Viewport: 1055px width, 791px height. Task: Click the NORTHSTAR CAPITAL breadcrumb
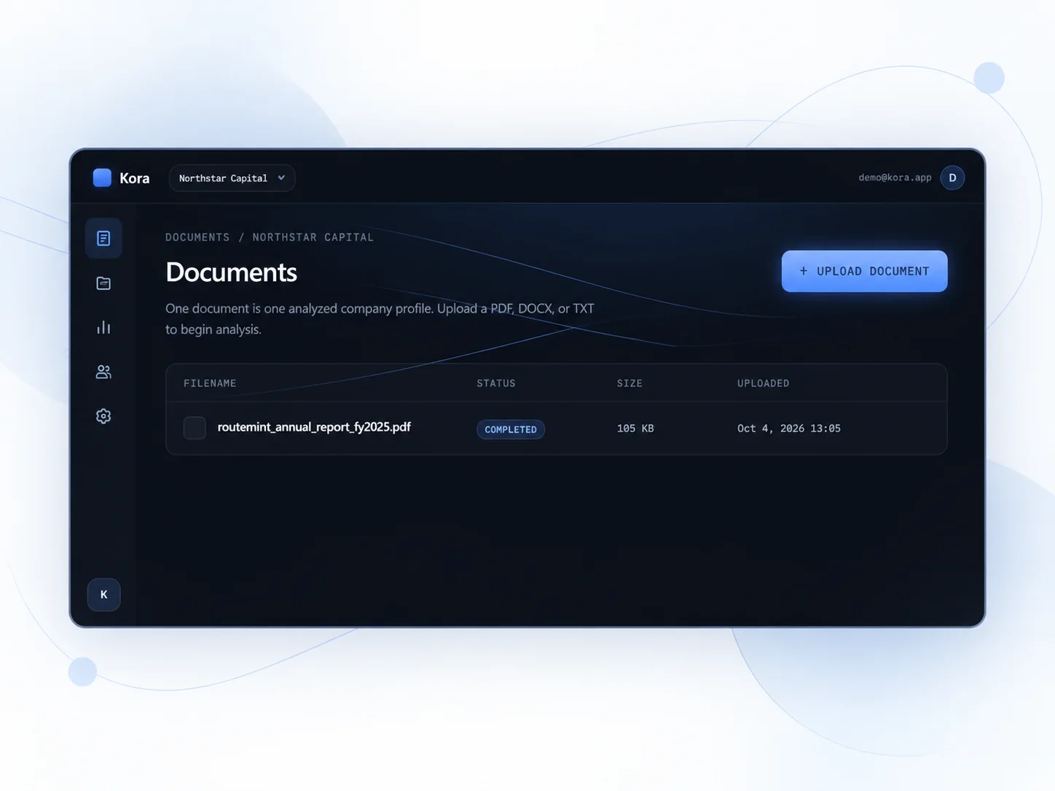tap(313, 237)
